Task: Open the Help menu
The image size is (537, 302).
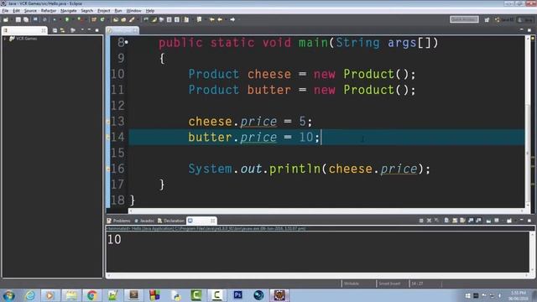Action: (150, 11)
